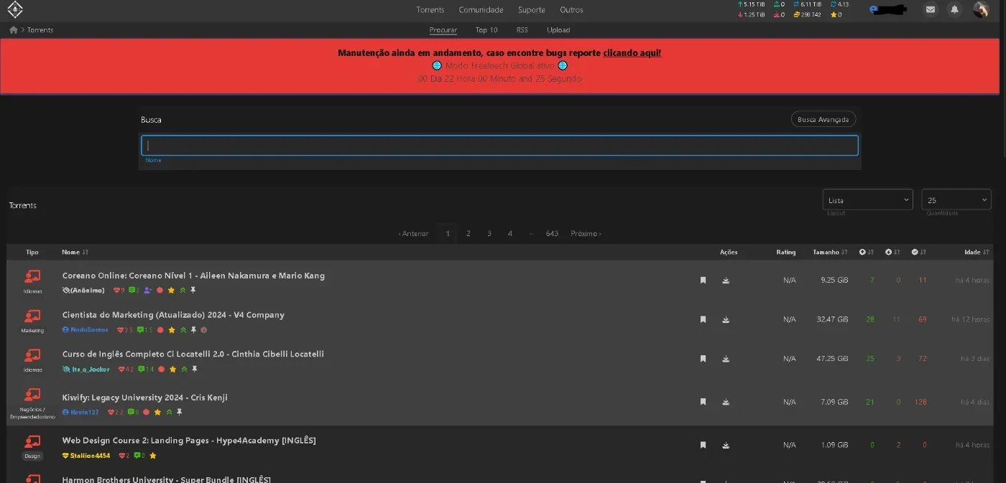Open the Layout dropdown showing Lista

coord(867,200)
